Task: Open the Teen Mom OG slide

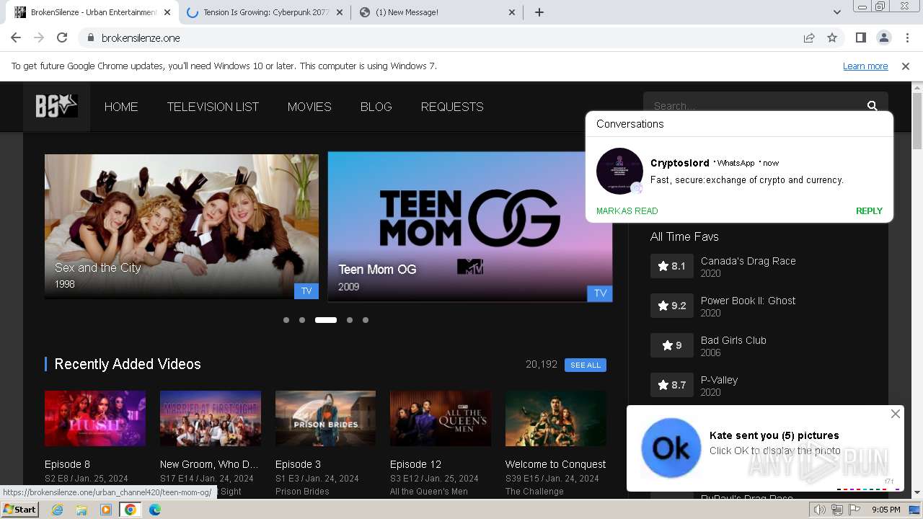Action: (x=470, y=226)
